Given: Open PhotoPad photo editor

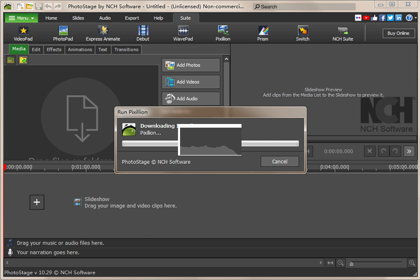Looking at the screenshot, I should pyautogui.click(x=63, y=33).
